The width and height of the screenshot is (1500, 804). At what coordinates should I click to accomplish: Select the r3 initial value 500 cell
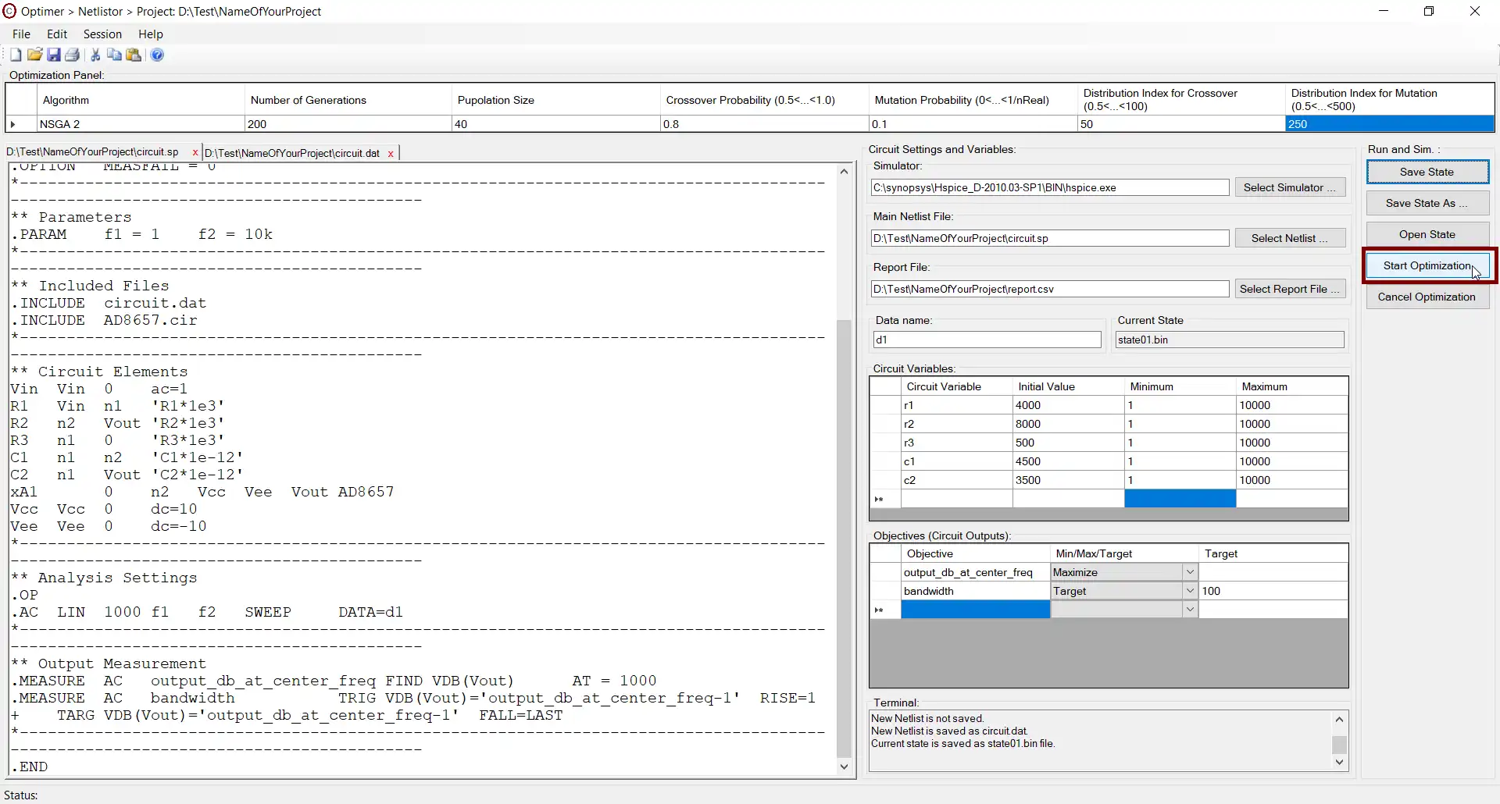click(1068, 443)
